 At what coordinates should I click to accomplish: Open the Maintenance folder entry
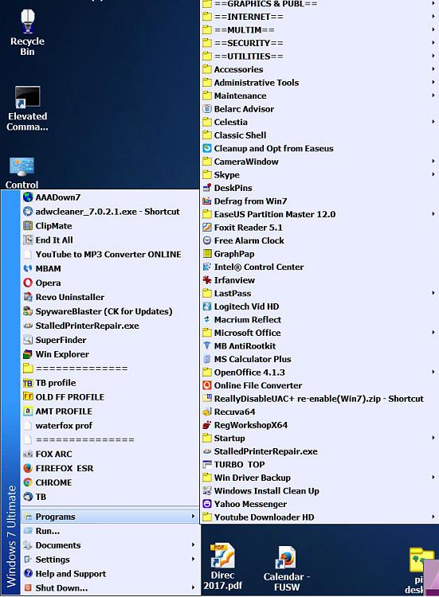[319, 96]
